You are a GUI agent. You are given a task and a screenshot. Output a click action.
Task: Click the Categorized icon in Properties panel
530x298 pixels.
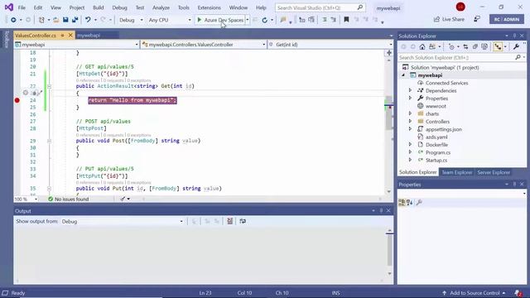click(x=402, y=202)
